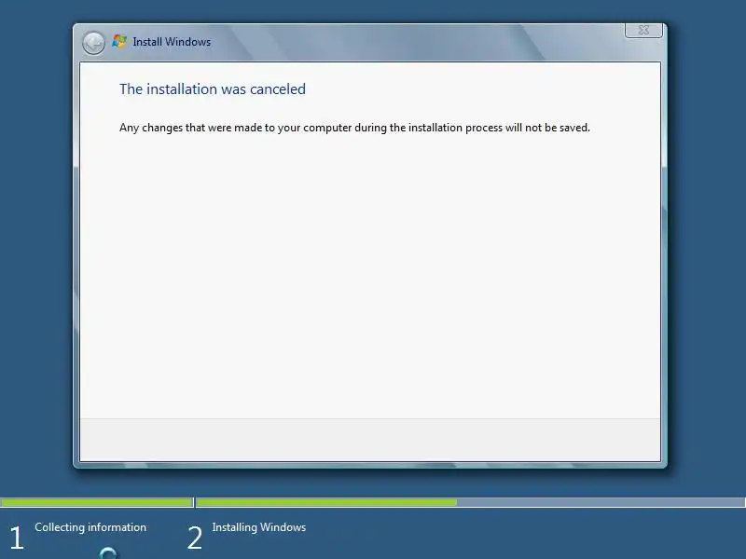Close the Install Windows dialog
Viewport: 746px width, 559px height.
coord(643,31)
